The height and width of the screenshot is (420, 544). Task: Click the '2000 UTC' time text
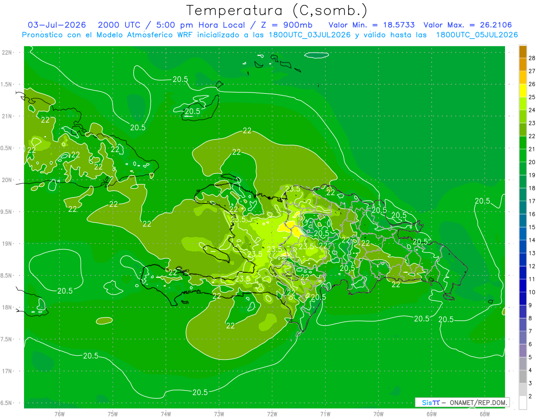(119, 25)
